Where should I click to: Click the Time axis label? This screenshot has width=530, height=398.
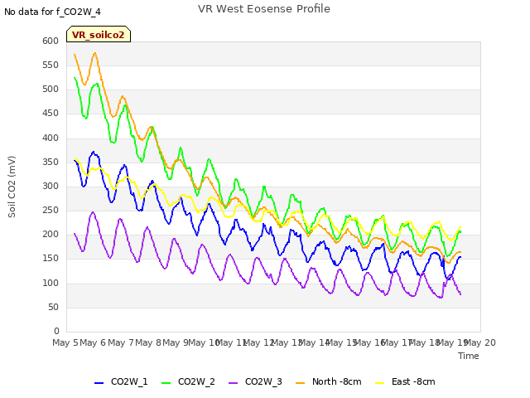coord(469,356)
